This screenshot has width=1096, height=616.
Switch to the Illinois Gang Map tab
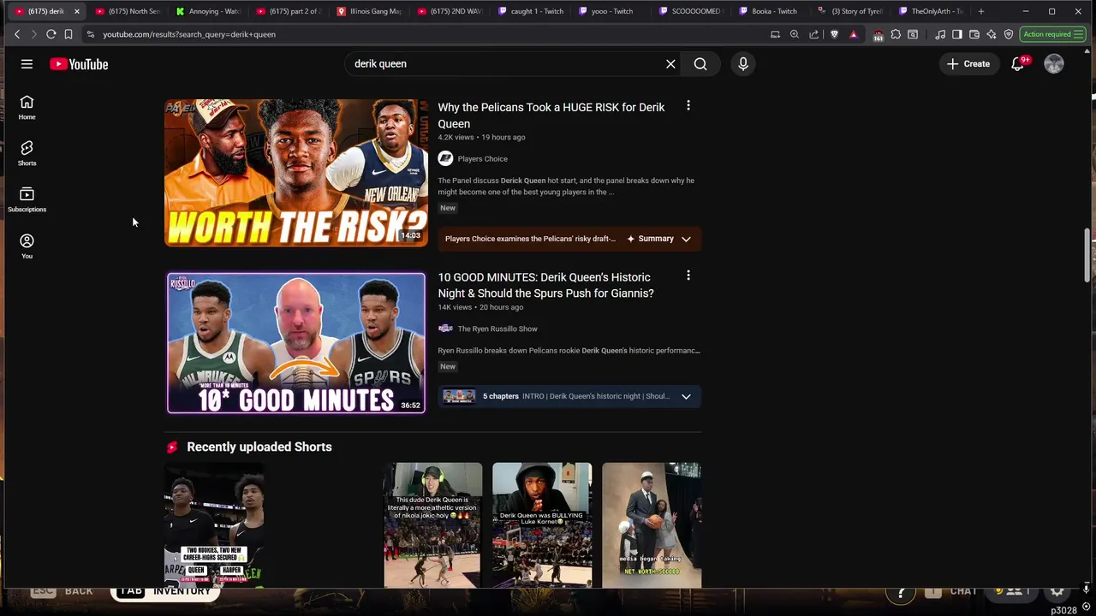pyautogui.click(x=370, y=11)
